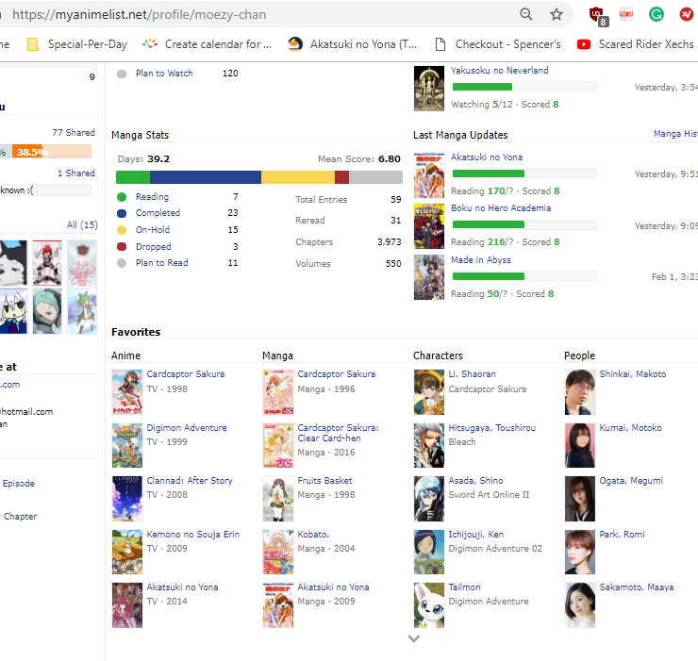The image size is (698, 661).
Task: Open favorite manga Cardcaptor Sakura 1996
Action: (336, 374)
